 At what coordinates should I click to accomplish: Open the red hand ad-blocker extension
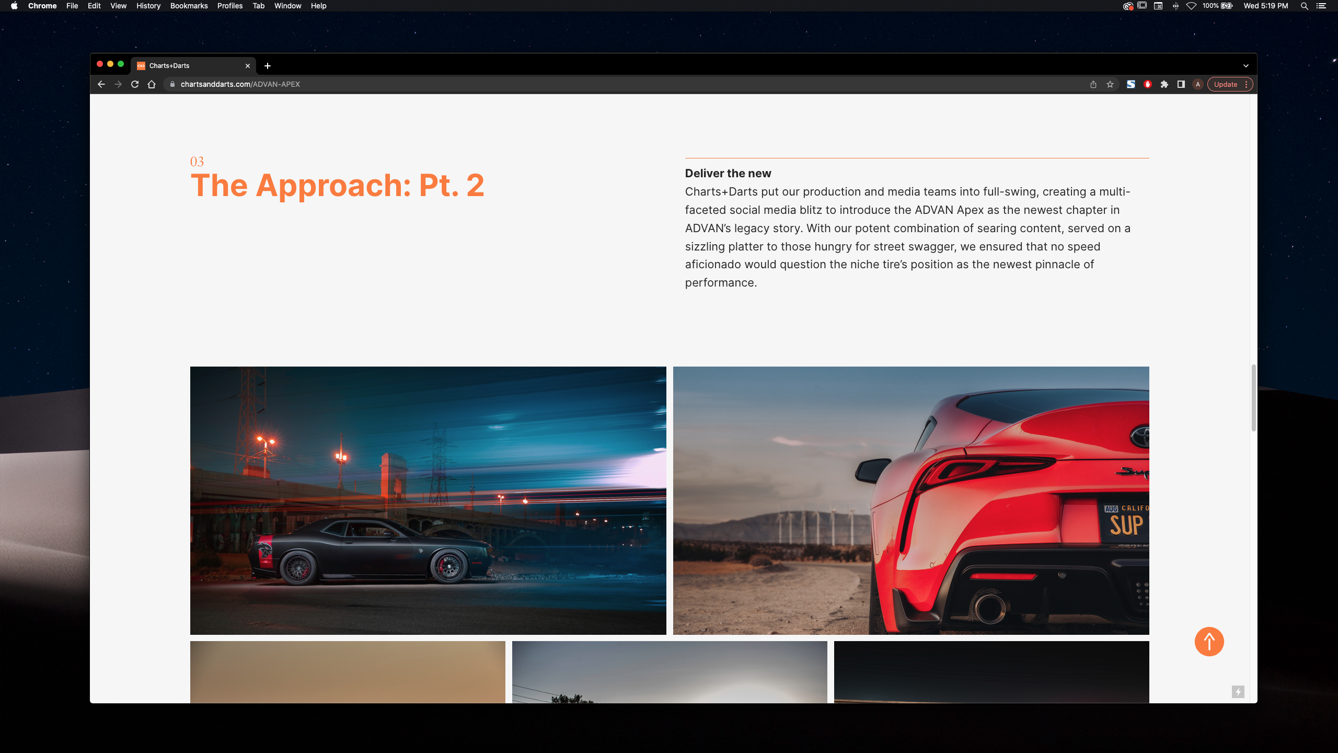point(1148,84)
